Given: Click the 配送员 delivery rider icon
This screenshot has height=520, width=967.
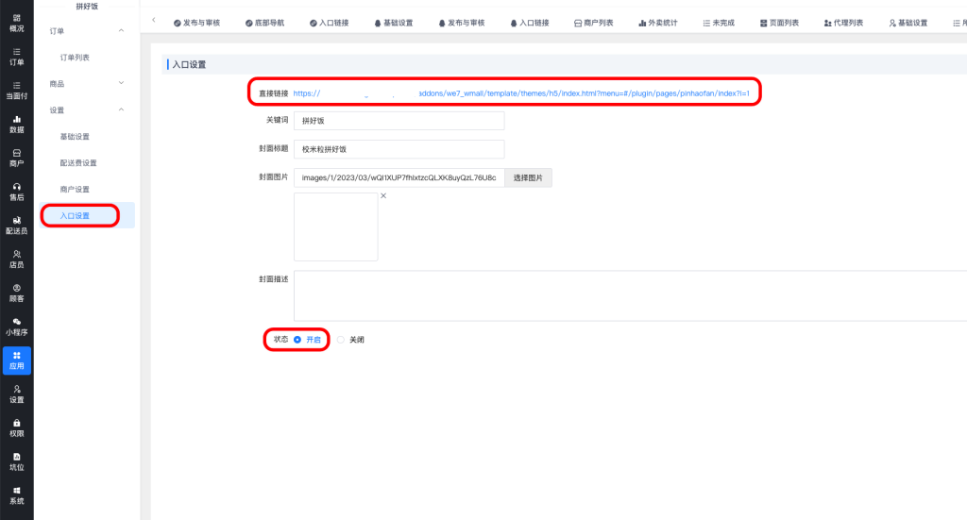Looking at the screenshot, I should pos(16,225).
